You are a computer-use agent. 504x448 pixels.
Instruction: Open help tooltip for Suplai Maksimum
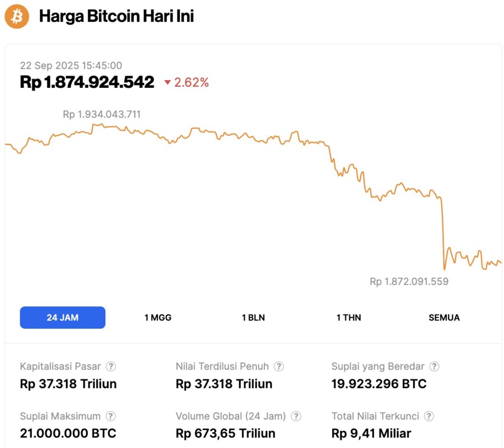(x=110, y=416)
